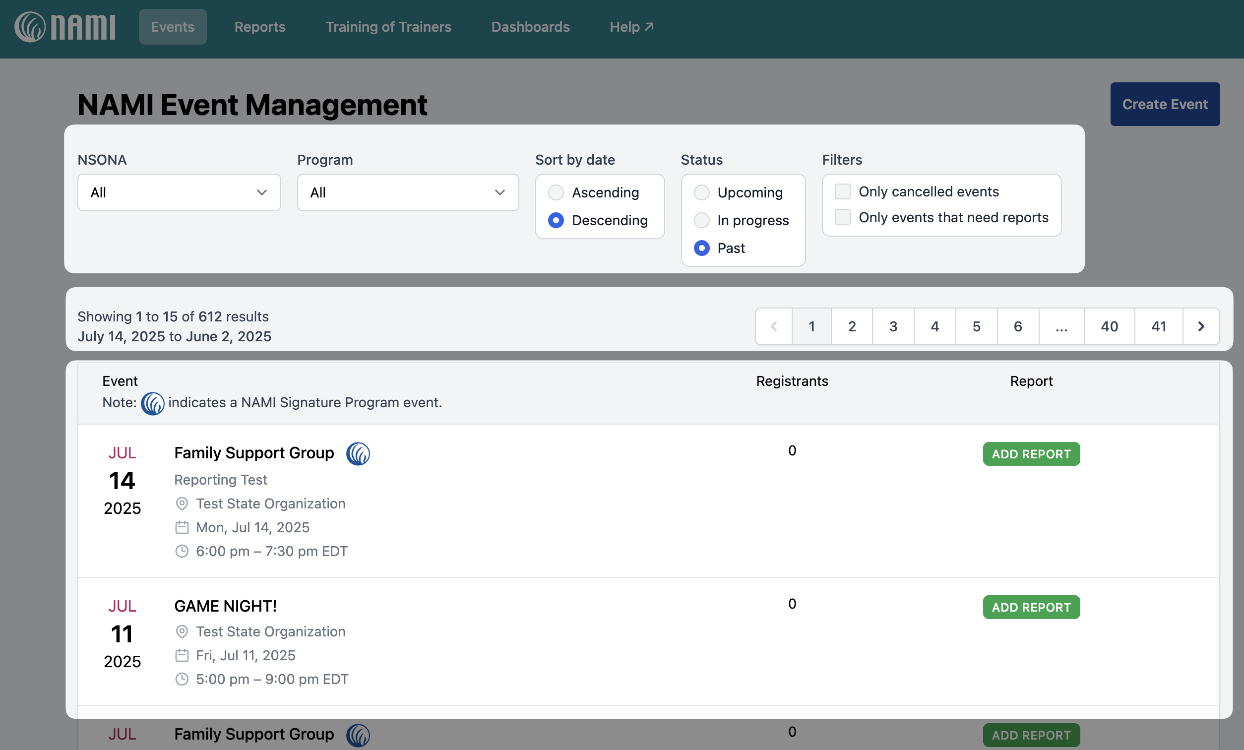Open the Events tab
The image size is (1244, 750).
[x=173, y=27]
